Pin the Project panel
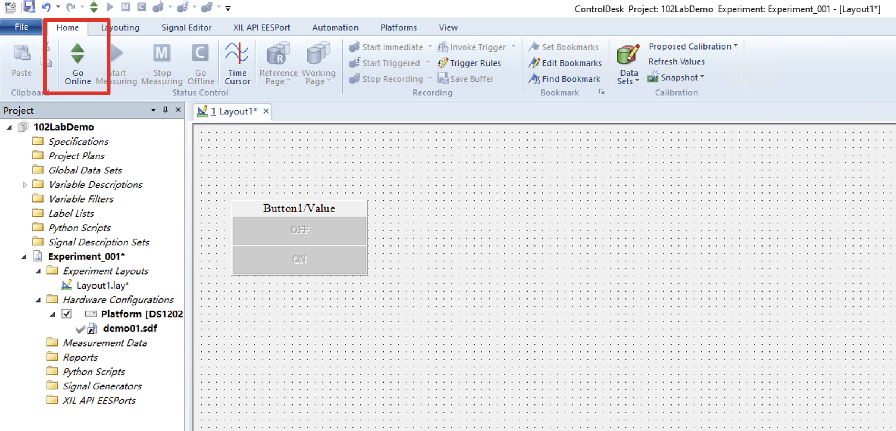The image size is (896, 431). point(165,110)
